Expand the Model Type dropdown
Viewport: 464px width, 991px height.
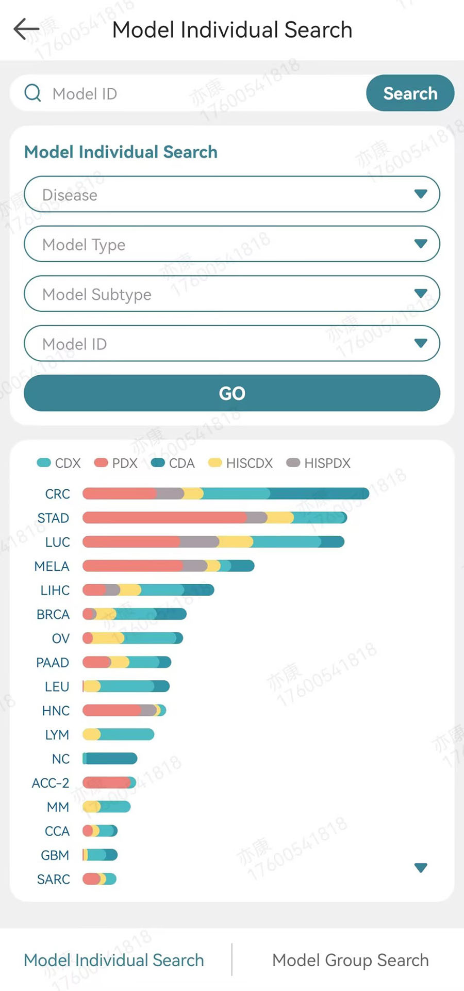[231, 244]
